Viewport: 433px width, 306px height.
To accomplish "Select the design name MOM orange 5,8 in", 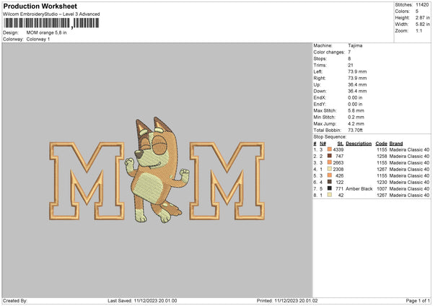I will (46, 32).
